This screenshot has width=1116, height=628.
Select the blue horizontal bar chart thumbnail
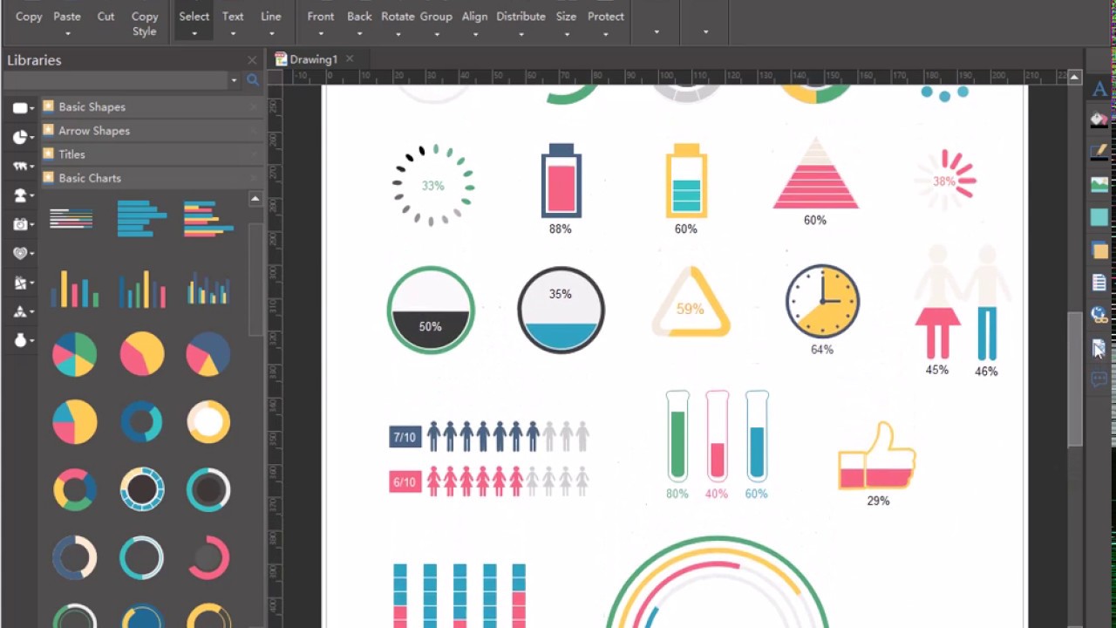141,218
